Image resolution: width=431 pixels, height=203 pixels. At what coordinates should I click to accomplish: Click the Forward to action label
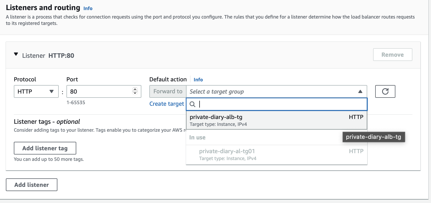(168, 91)
